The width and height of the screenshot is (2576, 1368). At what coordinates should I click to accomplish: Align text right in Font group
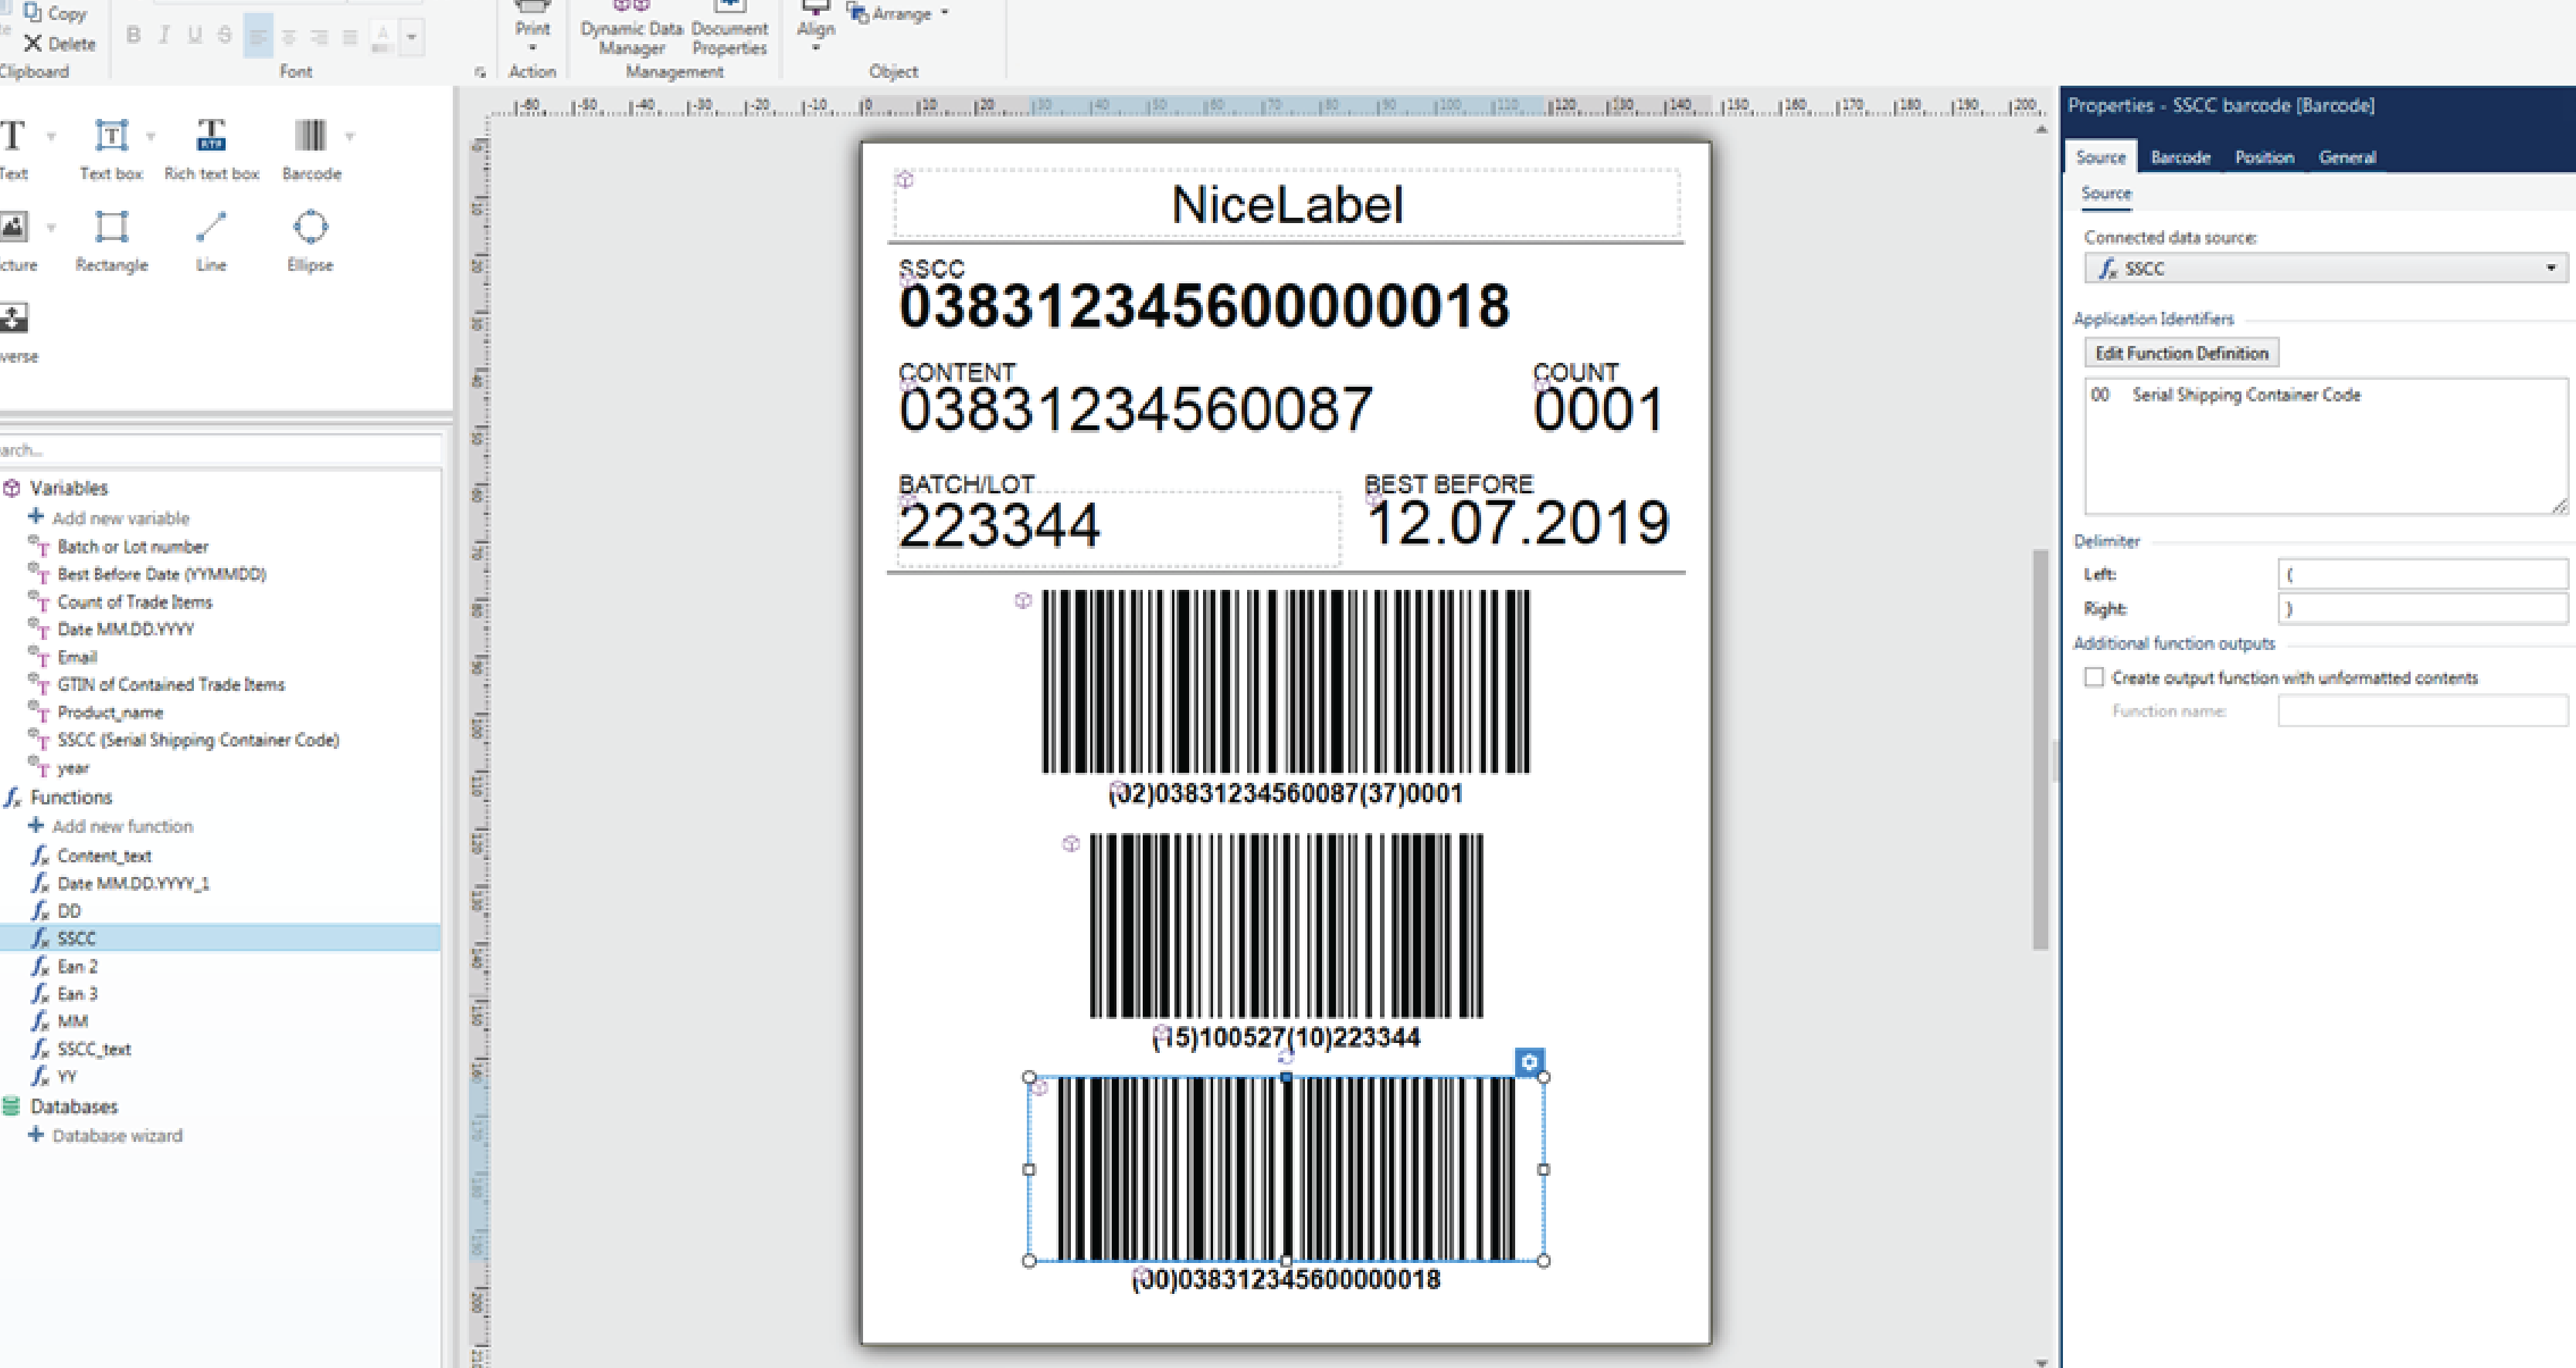320,37
